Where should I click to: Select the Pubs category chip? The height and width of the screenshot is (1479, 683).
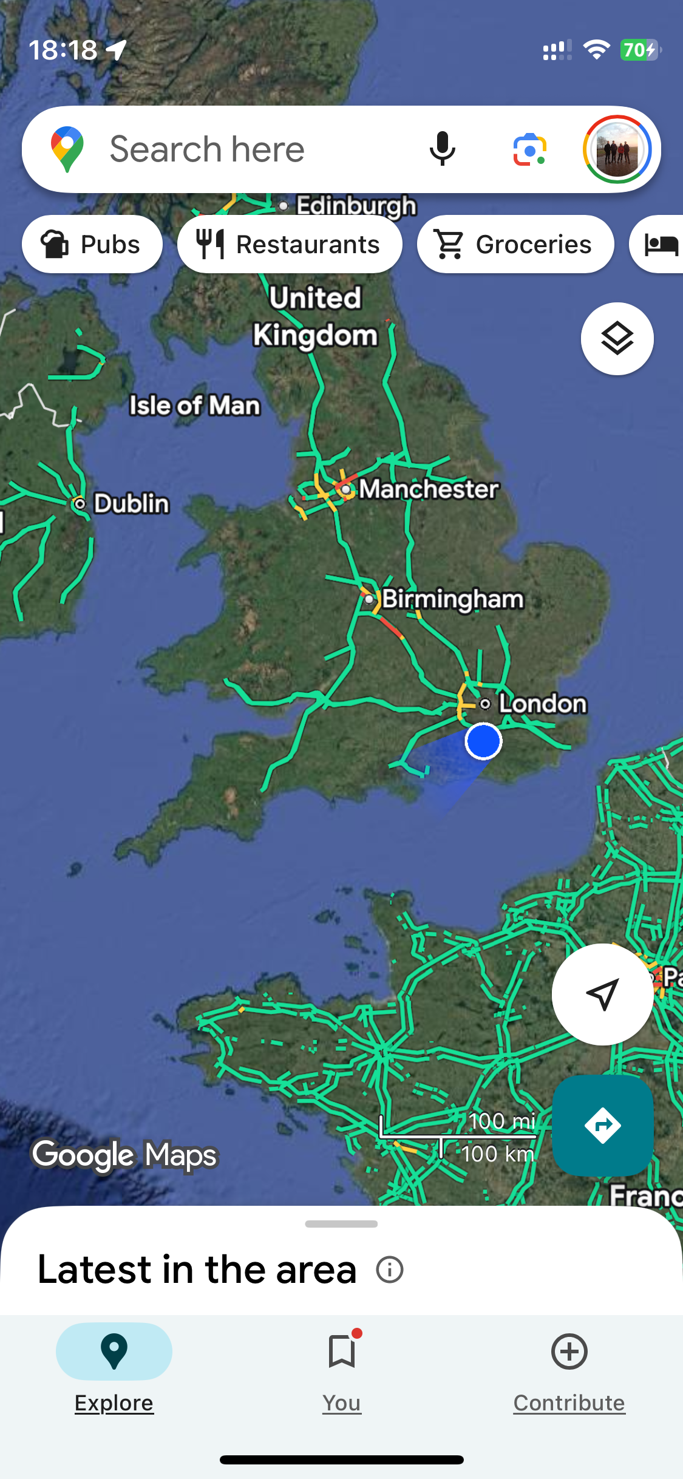92,244
